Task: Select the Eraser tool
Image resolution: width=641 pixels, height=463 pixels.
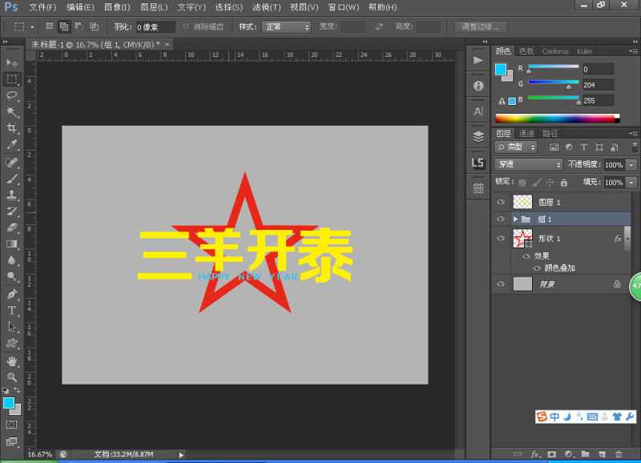Action: pos(12,227)
